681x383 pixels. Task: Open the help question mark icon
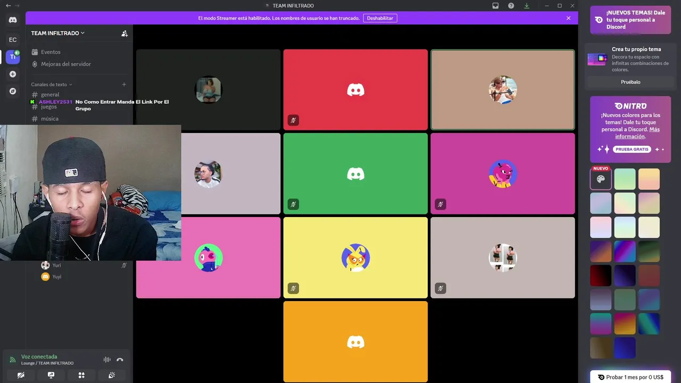(511, 6)
